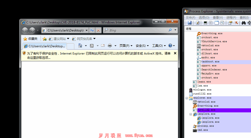Open System Information graph icon

[205, 23]
